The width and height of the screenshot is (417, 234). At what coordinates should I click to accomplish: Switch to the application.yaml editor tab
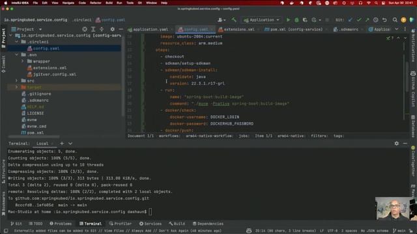[x=151, y=29]
